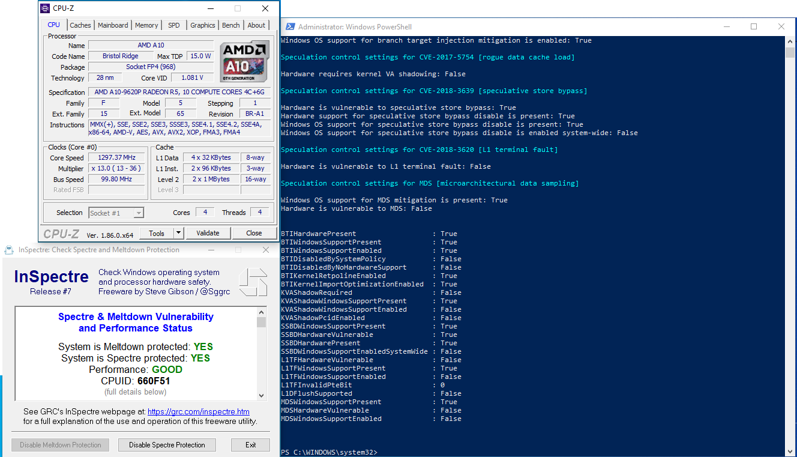This screenshot has width=797, height=457.
Task: Click Disable Spectre Protection button
Action: (x=167, y=445)
